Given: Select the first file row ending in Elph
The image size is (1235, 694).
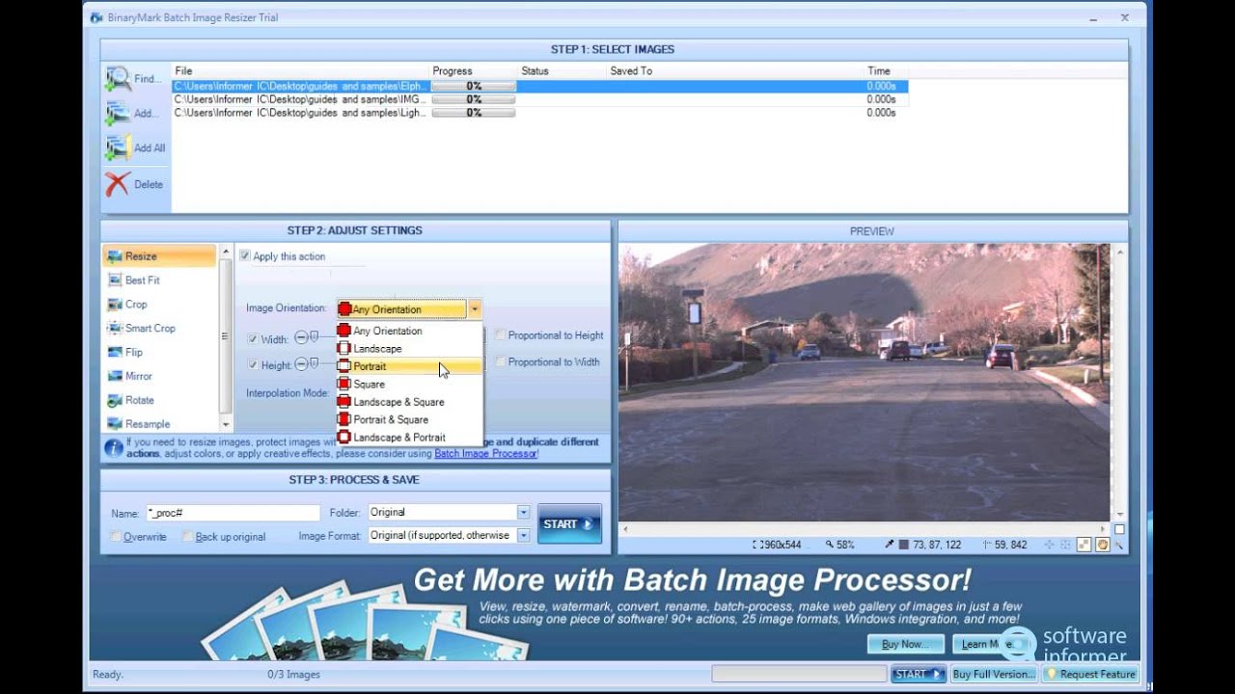Looking at the screenshot, I should (x=539, y=86).
